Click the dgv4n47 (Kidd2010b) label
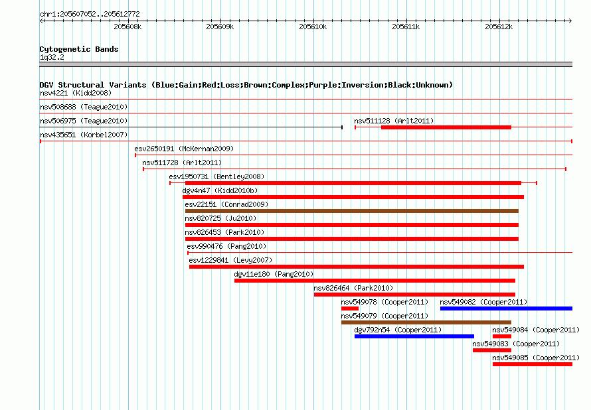591x410 pixels. pyautogui.click(x=220, y=190)
